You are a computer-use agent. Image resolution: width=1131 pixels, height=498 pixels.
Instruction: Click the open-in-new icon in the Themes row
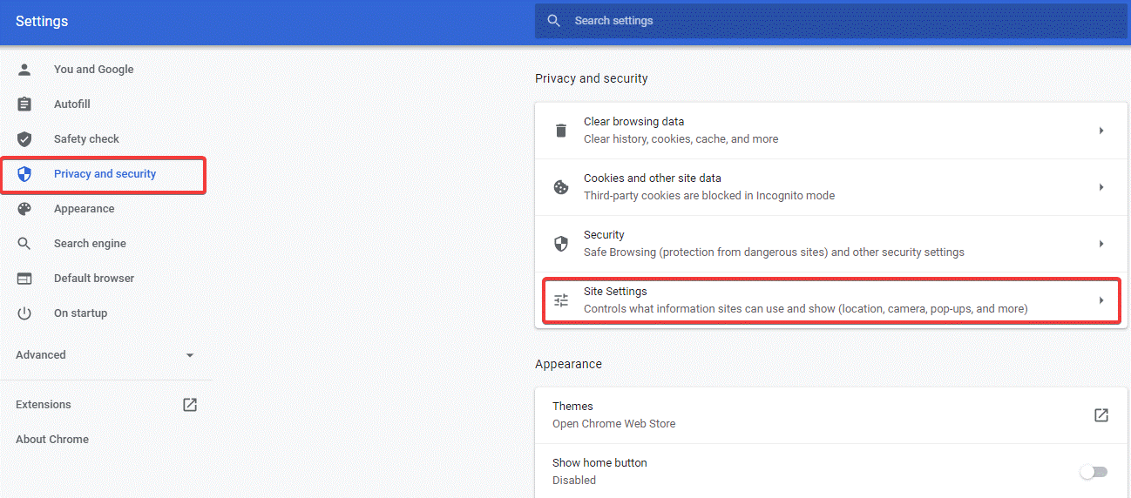1101,415
